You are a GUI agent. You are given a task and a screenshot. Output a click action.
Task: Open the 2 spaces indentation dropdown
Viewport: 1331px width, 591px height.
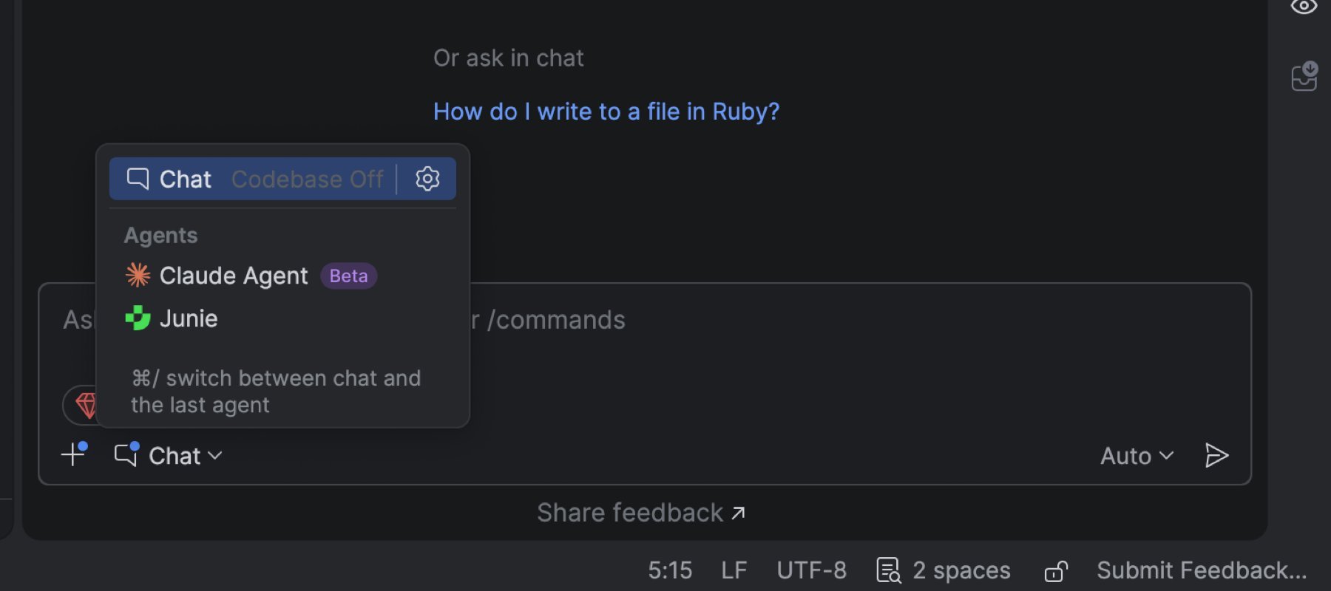(961, 570)
